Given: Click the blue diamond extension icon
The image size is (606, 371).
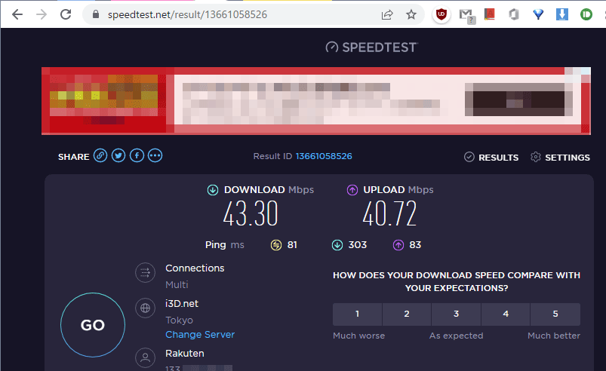Looking at the screenshot, I should (x=538, y=14).
